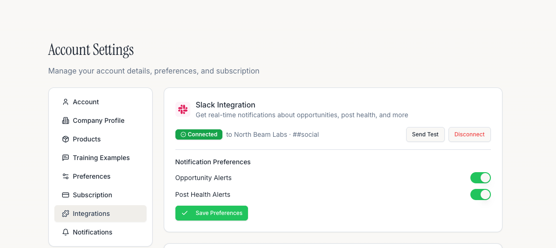
Task: Select Training Examples in sidebar
Action: point(100,158)
